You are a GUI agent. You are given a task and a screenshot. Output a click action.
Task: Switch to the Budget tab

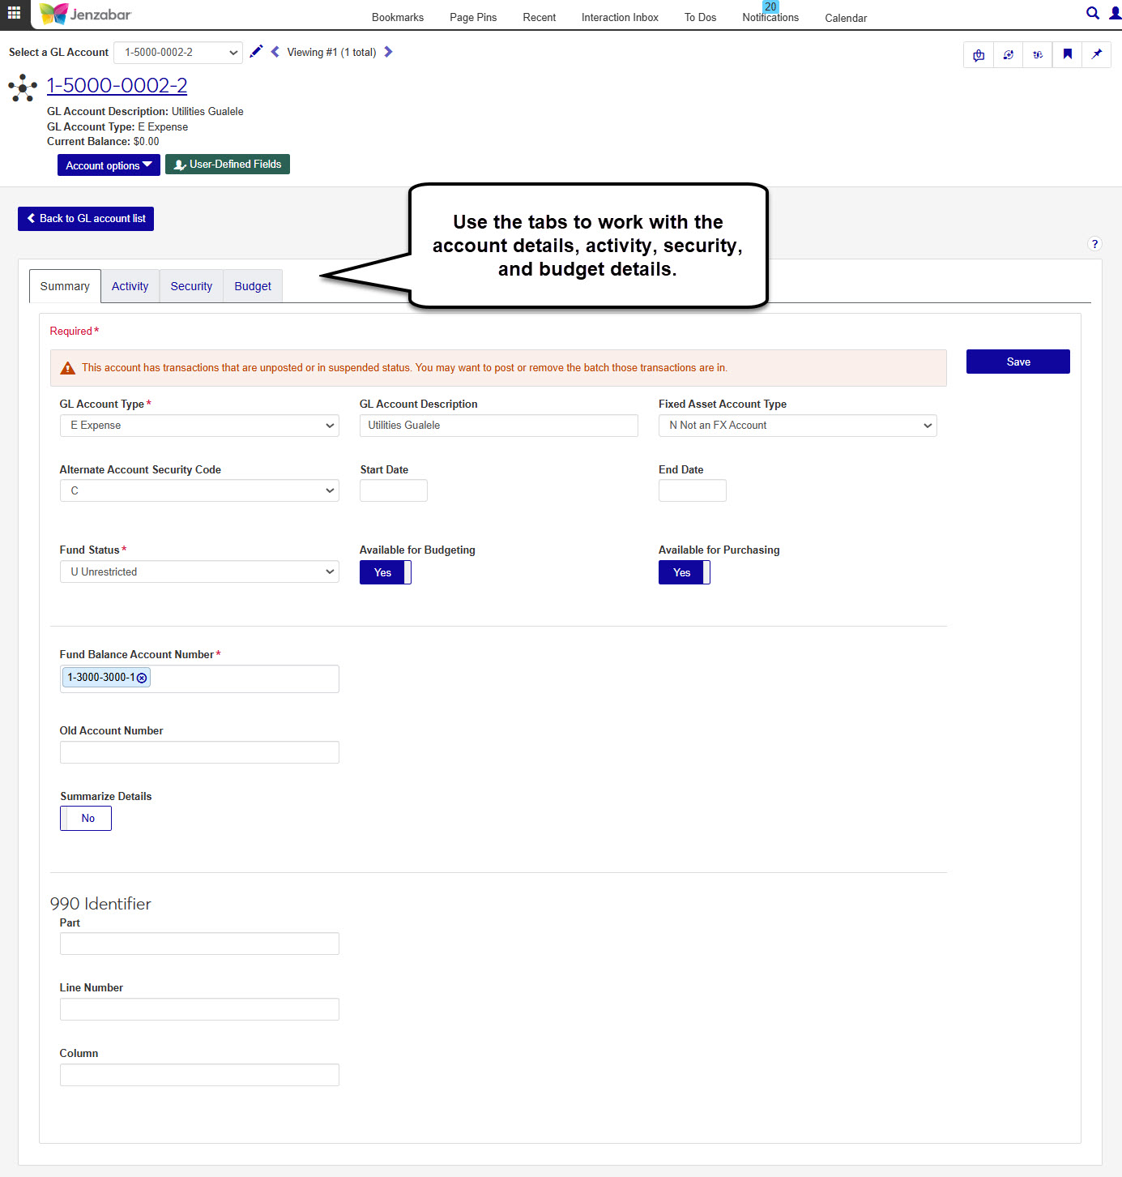(x=253, y=286)
